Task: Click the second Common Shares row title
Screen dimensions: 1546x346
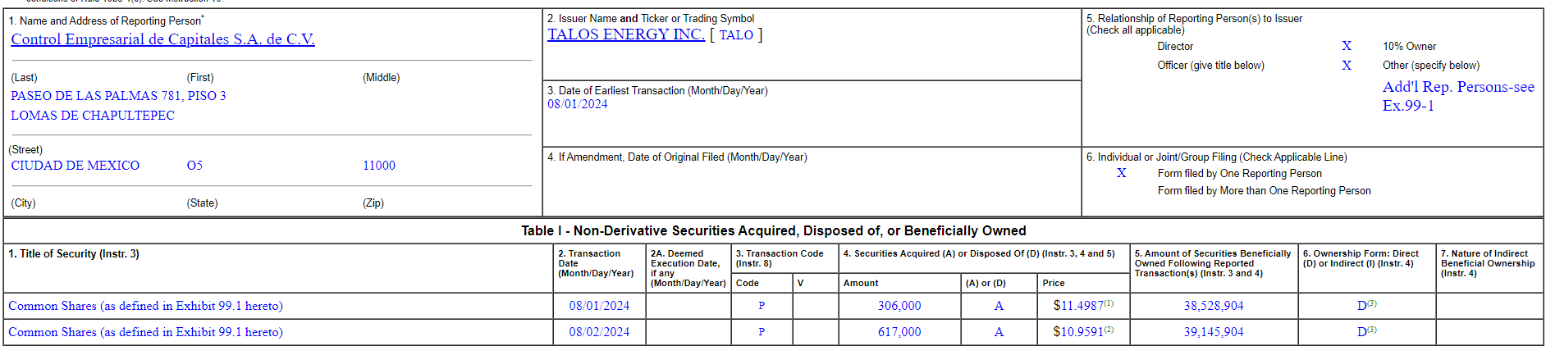Action: pyautogui.click(x=146, y=332)
